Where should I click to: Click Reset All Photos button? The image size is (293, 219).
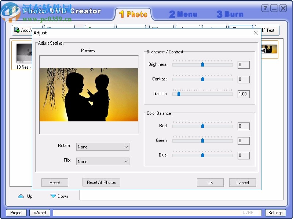click(101, 182)
